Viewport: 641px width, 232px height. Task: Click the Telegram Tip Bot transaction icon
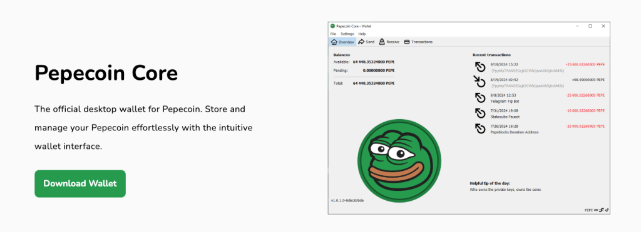[x=480, y=98]
